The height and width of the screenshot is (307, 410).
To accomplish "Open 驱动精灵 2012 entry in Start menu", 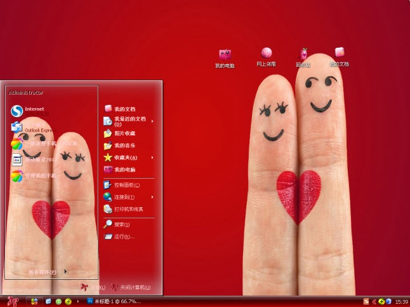I will [32, 160].
